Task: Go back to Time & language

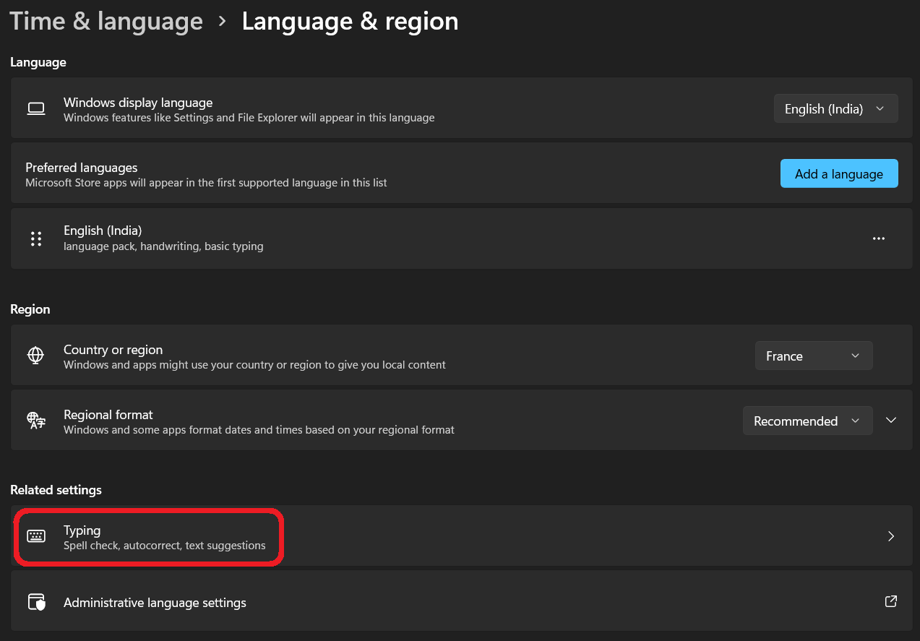Action: pos(106,21)
